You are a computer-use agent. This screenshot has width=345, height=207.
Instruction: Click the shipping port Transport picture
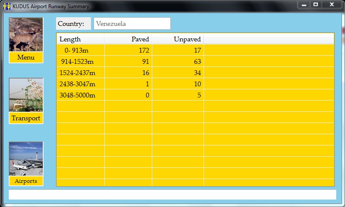point(26,95)
